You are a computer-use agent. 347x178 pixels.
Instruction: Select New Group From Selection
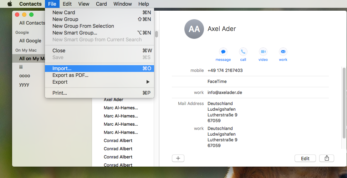tap(99, 26)
